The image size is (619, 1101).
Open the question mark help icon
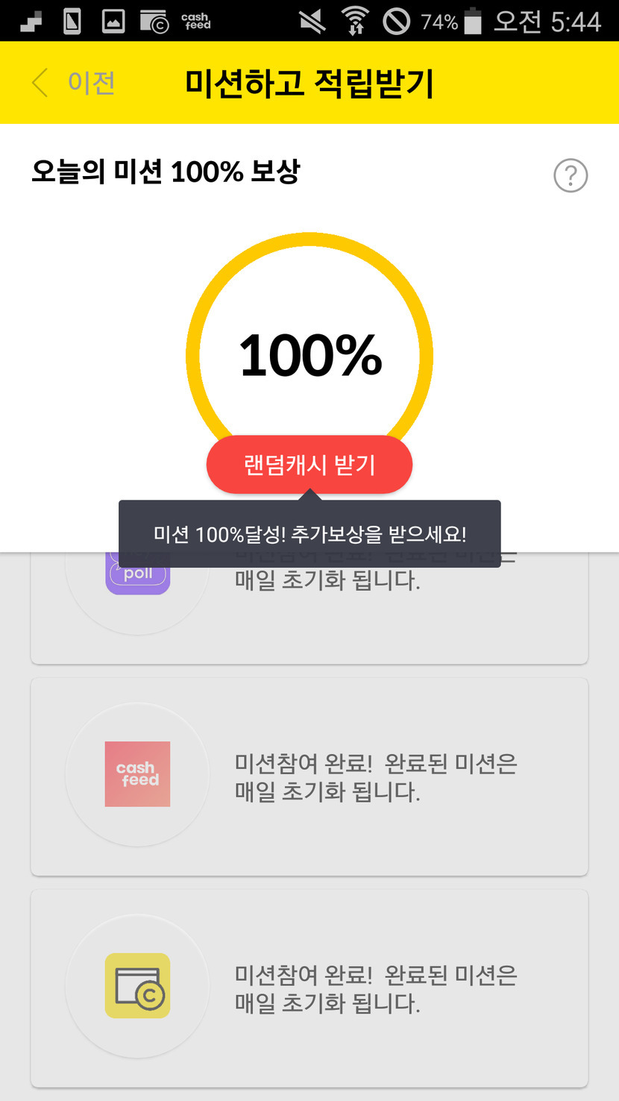point(571,176)
